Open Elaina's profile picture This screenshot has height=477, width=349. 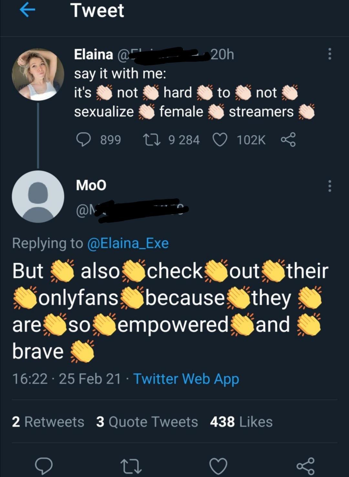[x=38, y=74]
